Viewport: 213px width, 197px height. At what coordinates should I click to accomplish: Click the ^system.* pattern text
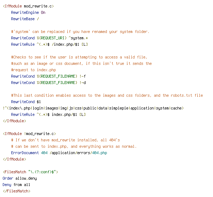(78, 38)
